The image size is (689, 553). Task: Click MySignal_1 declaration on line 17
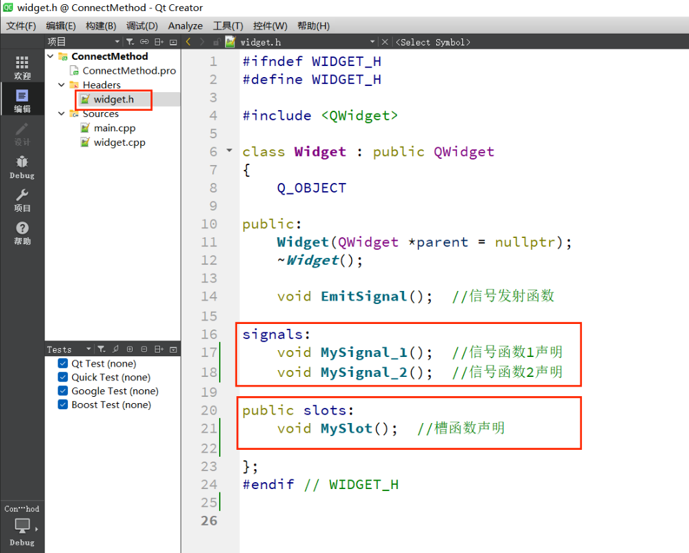[x=364, y=353]
